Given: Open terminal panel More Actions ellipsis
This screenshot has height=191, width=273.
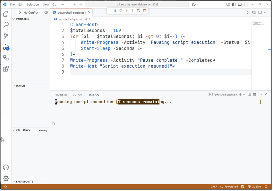Looking at the screenshot, I should point(260,94).
